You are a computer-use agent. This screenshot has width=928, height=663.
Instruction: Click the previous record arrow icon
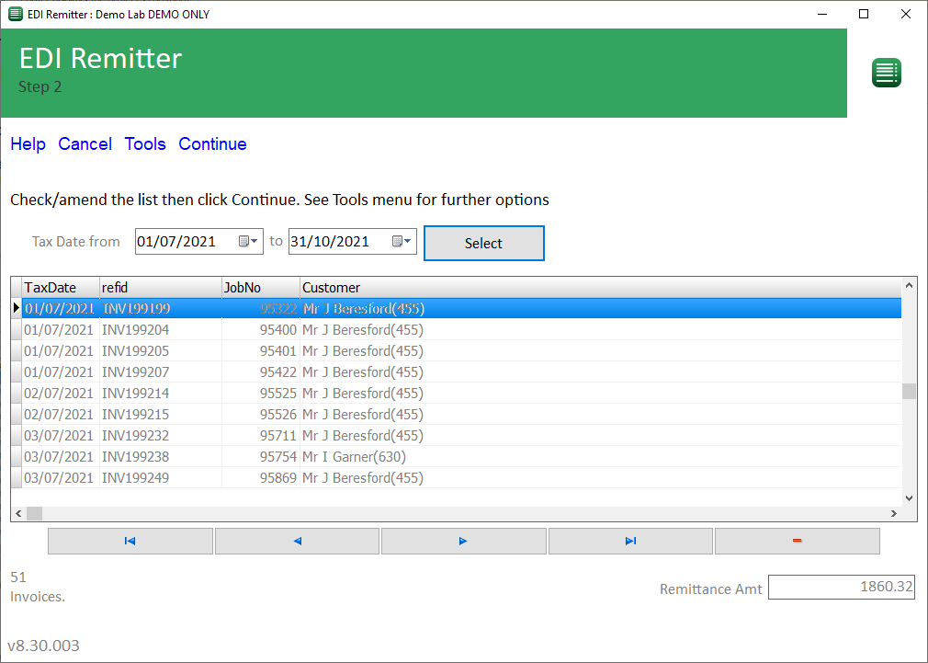click(x=296, y=541)
